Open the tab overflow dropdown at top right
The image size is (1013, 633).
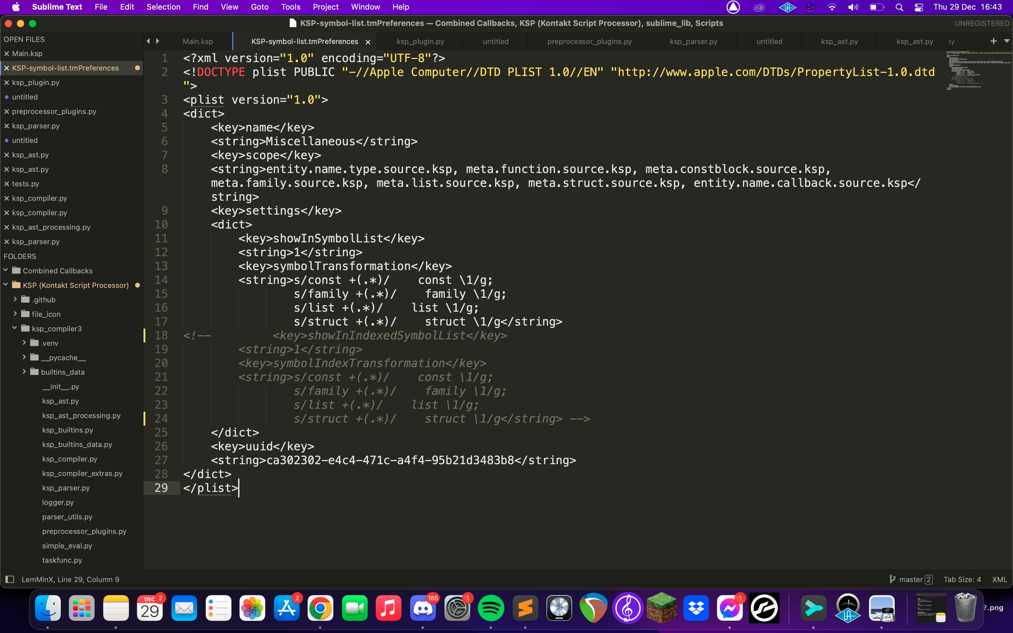(x=1006, y=41)
